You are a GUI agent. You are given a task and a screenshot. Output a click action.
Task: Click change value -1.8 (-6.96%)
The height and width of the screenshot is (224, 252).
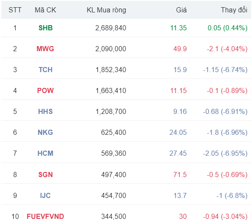pos(227,132)
